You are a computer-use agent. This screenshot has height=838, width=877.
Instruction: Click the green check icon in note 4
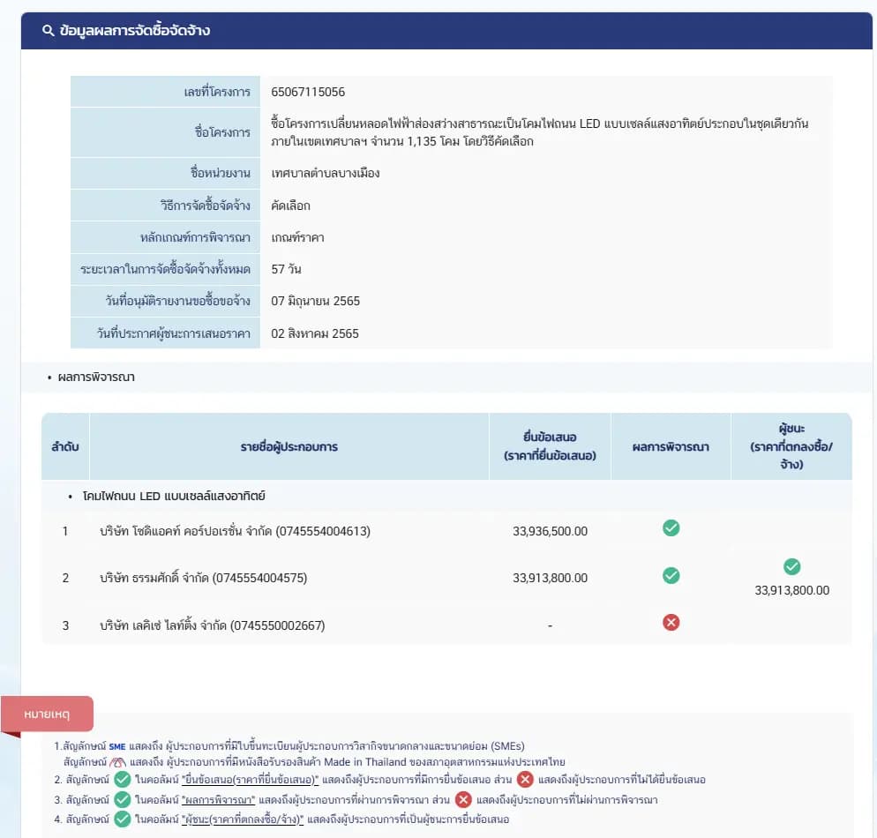(123, 819)
